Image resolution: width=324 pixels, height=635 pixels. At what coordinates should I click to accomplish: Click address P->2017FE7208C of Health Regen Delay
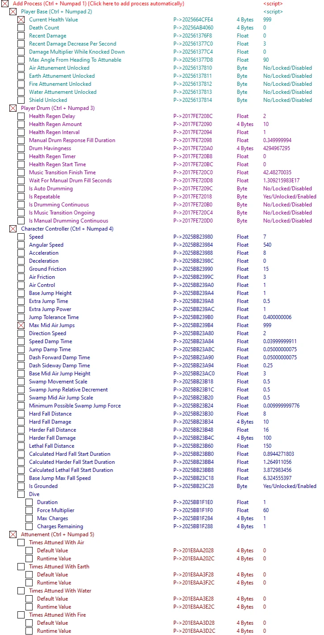(193, 116)
